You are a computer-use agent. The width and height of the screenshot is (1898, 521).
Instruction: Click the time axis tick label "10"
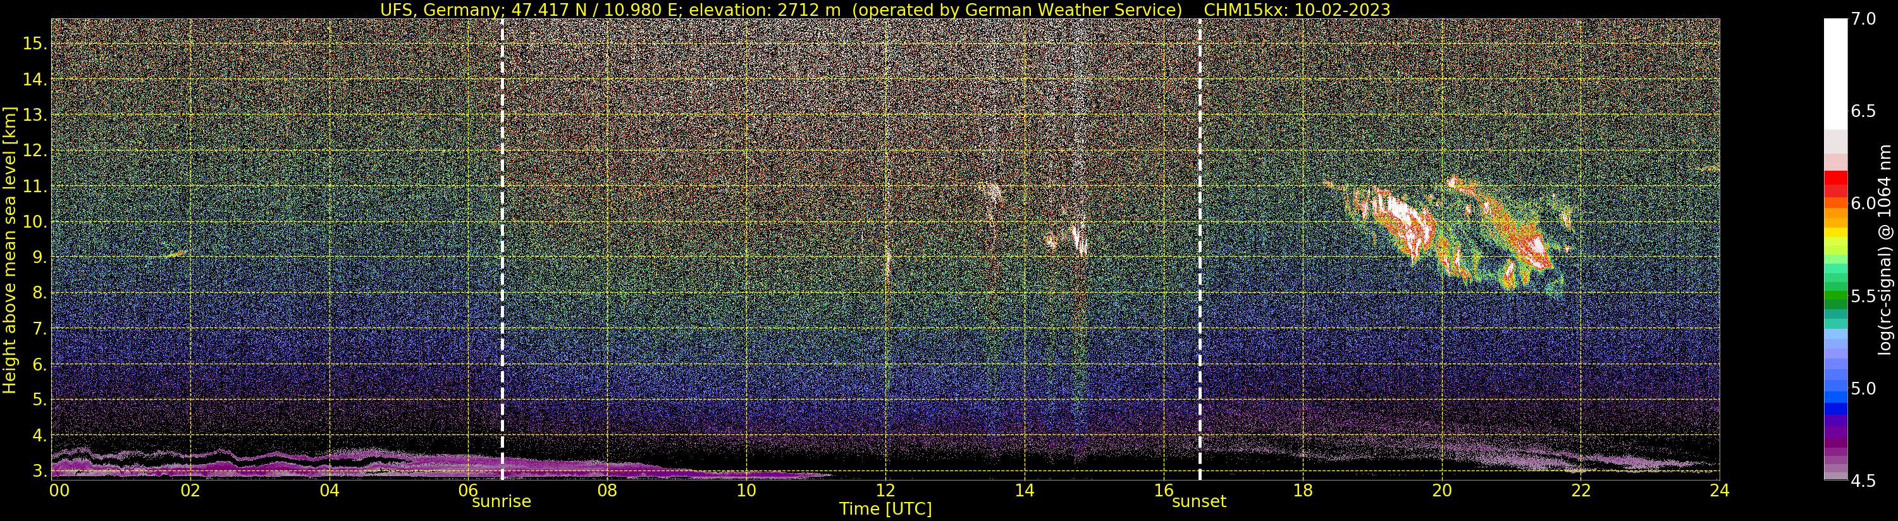(x=746, y=490)
